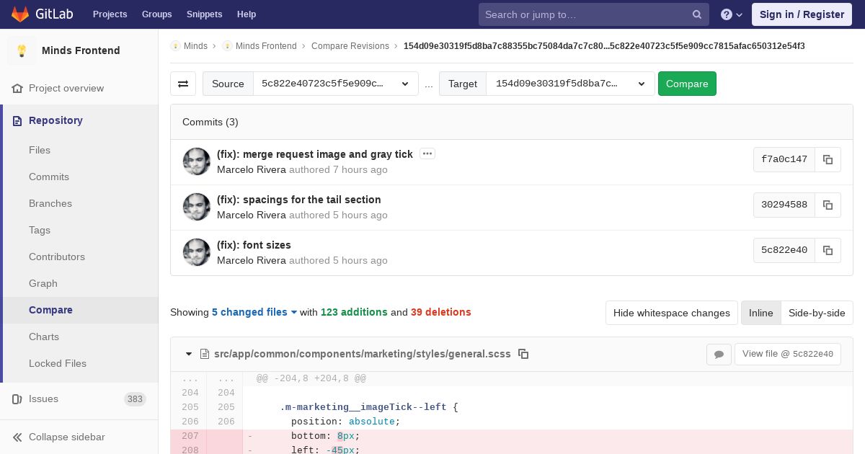Open the Help question mark menu

pos(732,14)
